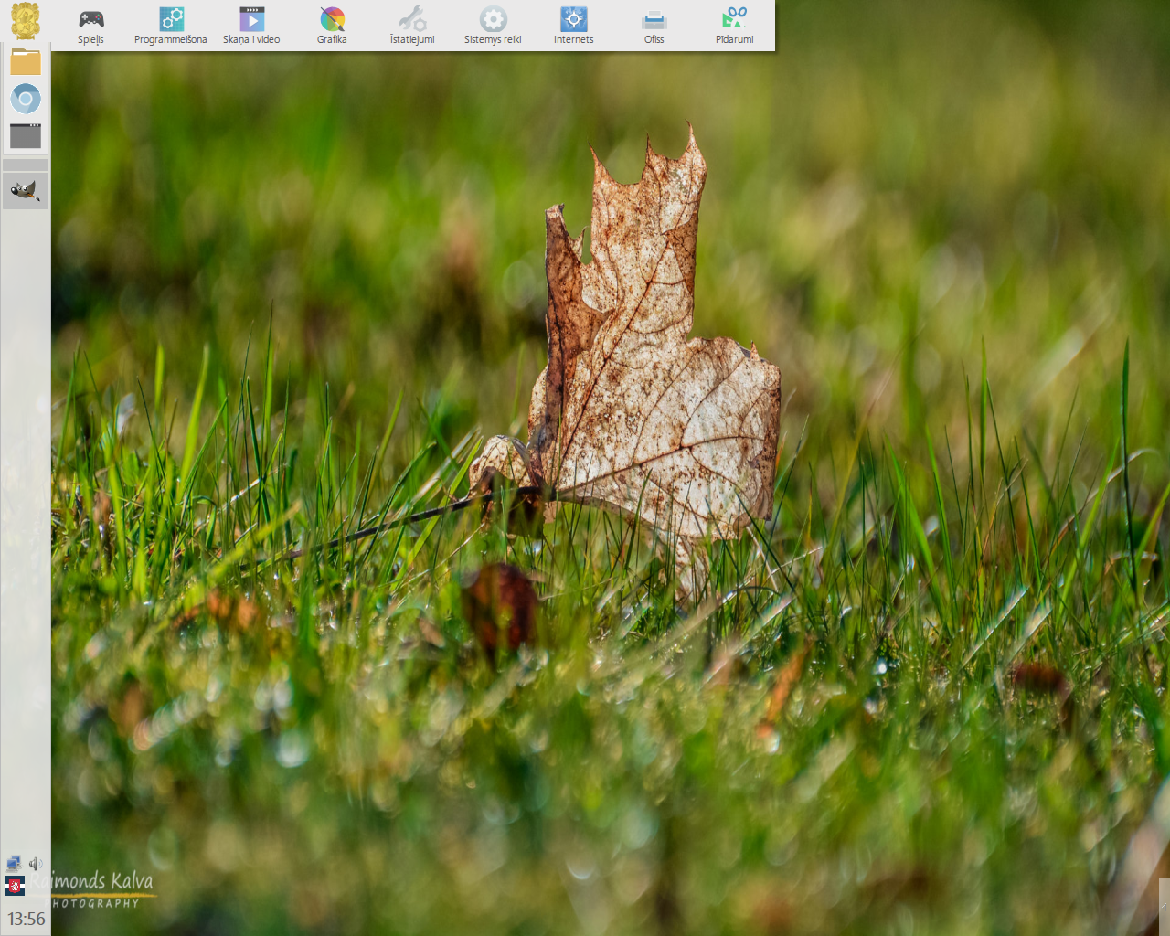Open the Sistemys reiki category
The height and width of the screenshot is (936, 1170).
tap(493, 26)
